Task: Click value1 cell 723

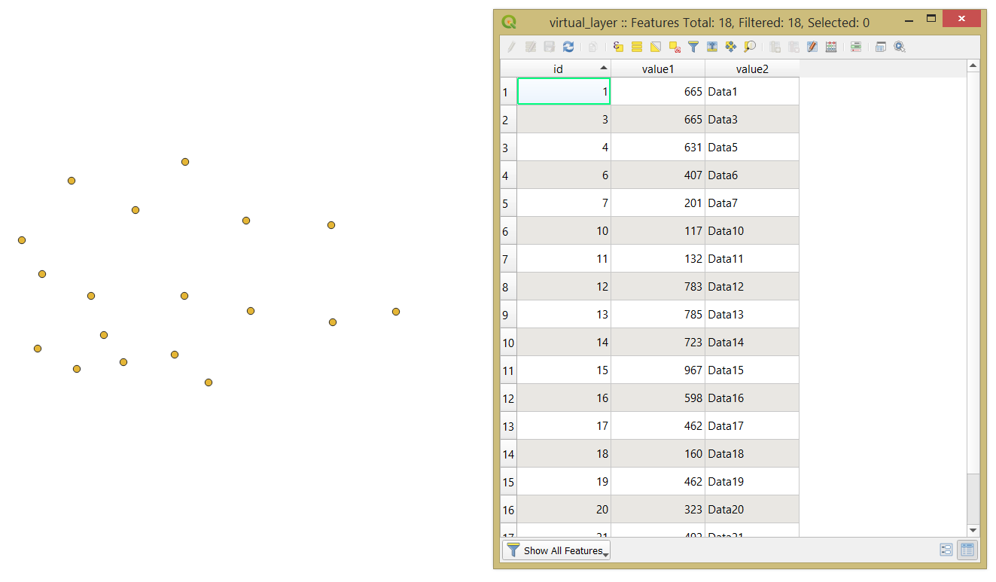Action: (658, 343)
